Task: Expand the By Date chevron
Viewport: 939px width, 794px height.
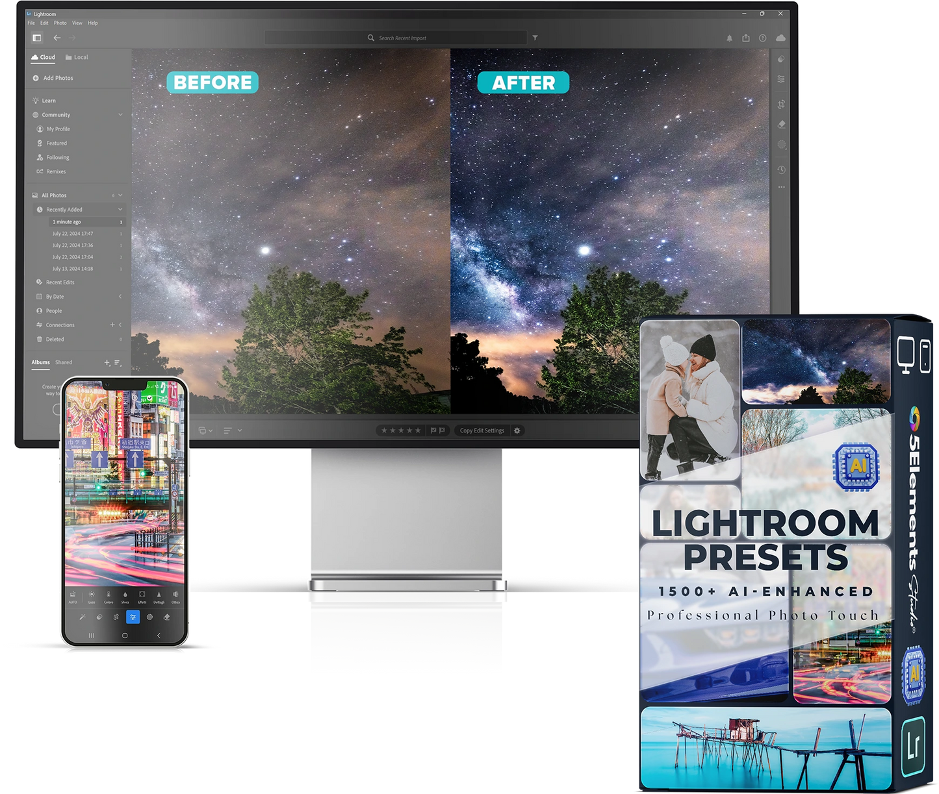Action: (120, 297)
